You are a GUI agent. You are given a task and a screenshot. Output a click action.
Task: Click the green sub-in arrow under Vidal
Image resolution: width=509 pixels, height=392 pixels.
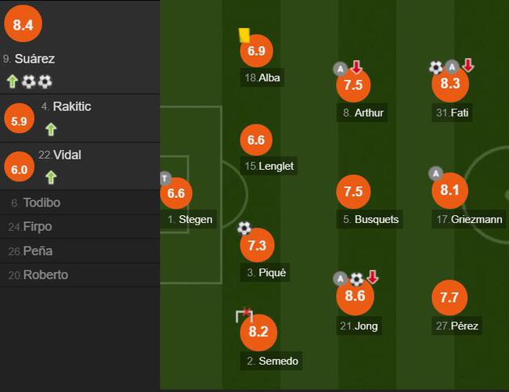[51, 177]
